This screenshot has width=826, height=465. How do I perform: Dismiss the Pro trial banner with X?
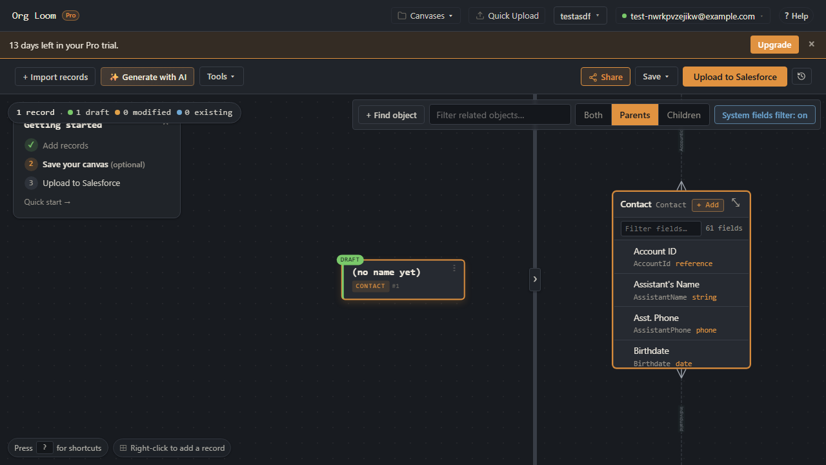pyautogui.click(x=812, y=44)
